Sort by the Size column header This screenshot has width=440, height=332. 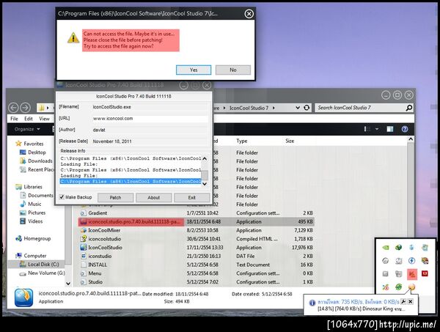pos(290,141)
